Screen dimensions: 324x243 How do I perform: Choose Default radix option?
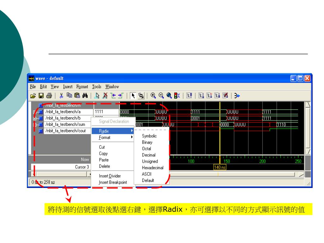pyautogui.click(x=148, y=180)
